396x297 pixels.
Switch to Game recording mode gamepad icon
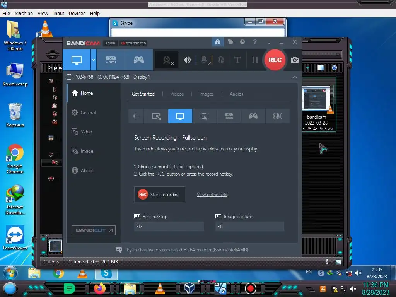139,60
